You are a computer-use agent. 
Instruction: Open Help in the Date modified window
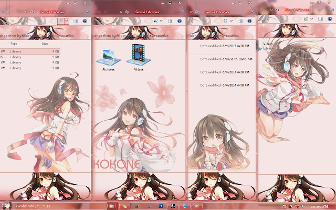click(250, 21)
